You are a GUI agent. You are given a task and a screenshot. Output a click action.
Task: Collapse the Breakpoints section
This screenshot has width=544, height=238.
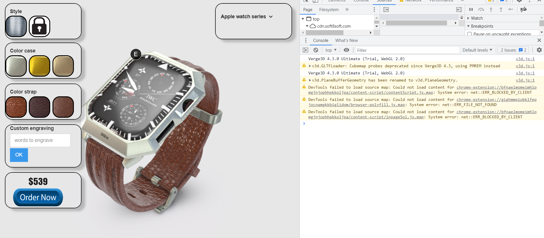tap(468, 26)
